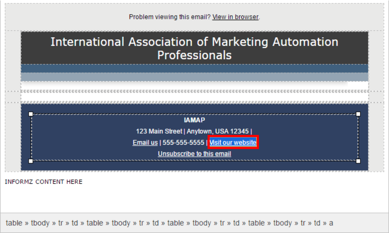The image size is (389, 233).
Task: Select the upper-right resize handle of footer box
Action: click(358, 114)
